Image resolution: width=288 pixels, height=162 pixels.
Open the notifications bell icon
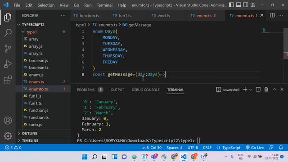click(x=281, y=148)
